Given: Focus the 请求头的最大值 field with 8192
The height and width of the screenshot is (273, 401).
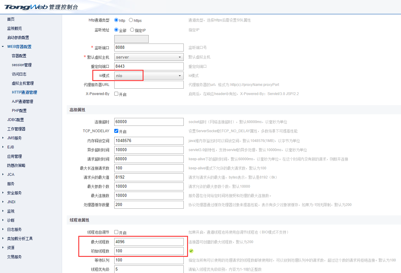Looking at the screenshot, I should (x=149, y=177).
